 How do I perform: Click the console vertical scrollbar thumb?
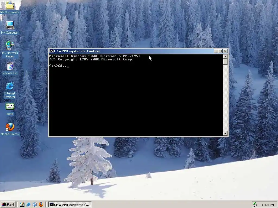[225, 62]
